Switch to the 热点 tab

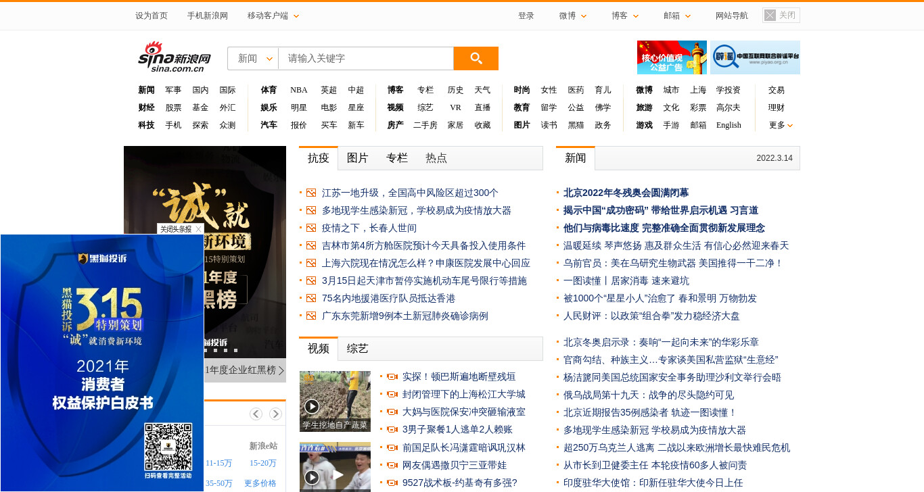coord(436,158)
